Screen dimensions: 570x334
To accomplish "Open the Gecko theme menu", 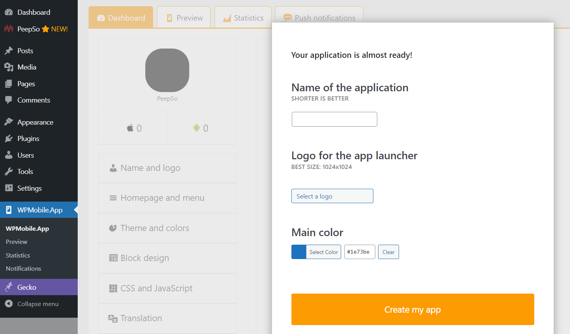I will pyautogui.click(x=39, y=287).
